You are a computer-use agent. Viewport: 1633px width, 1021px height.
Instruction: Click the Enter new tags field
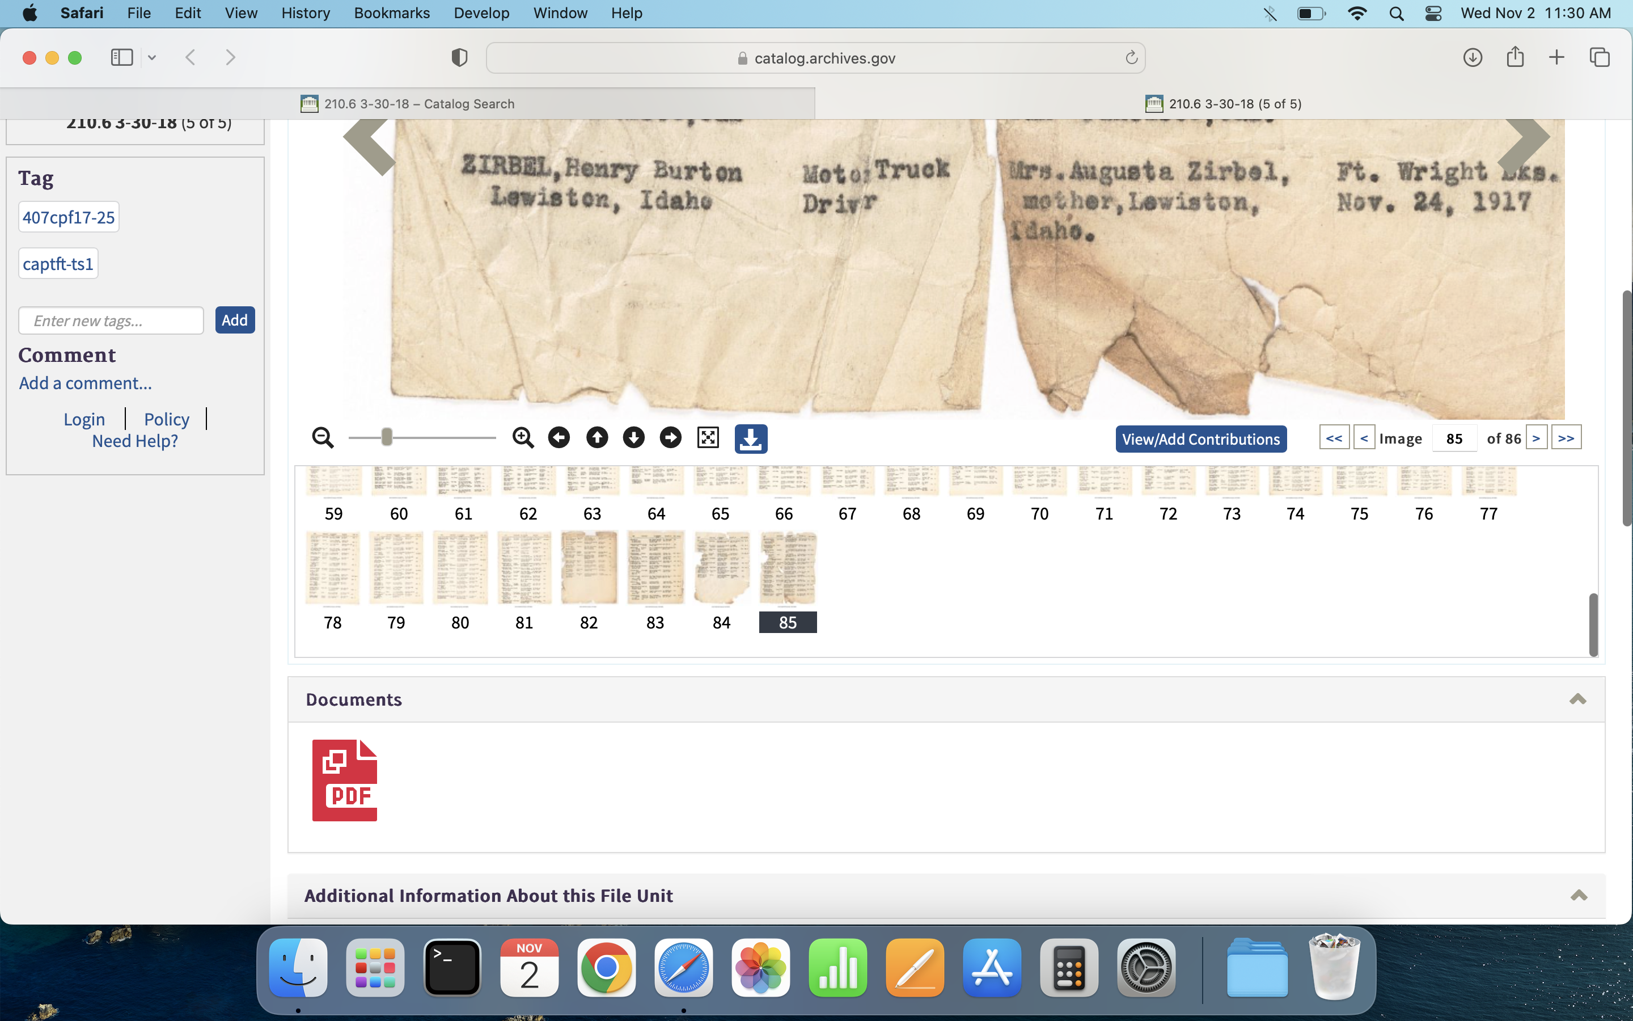[111, 320]
